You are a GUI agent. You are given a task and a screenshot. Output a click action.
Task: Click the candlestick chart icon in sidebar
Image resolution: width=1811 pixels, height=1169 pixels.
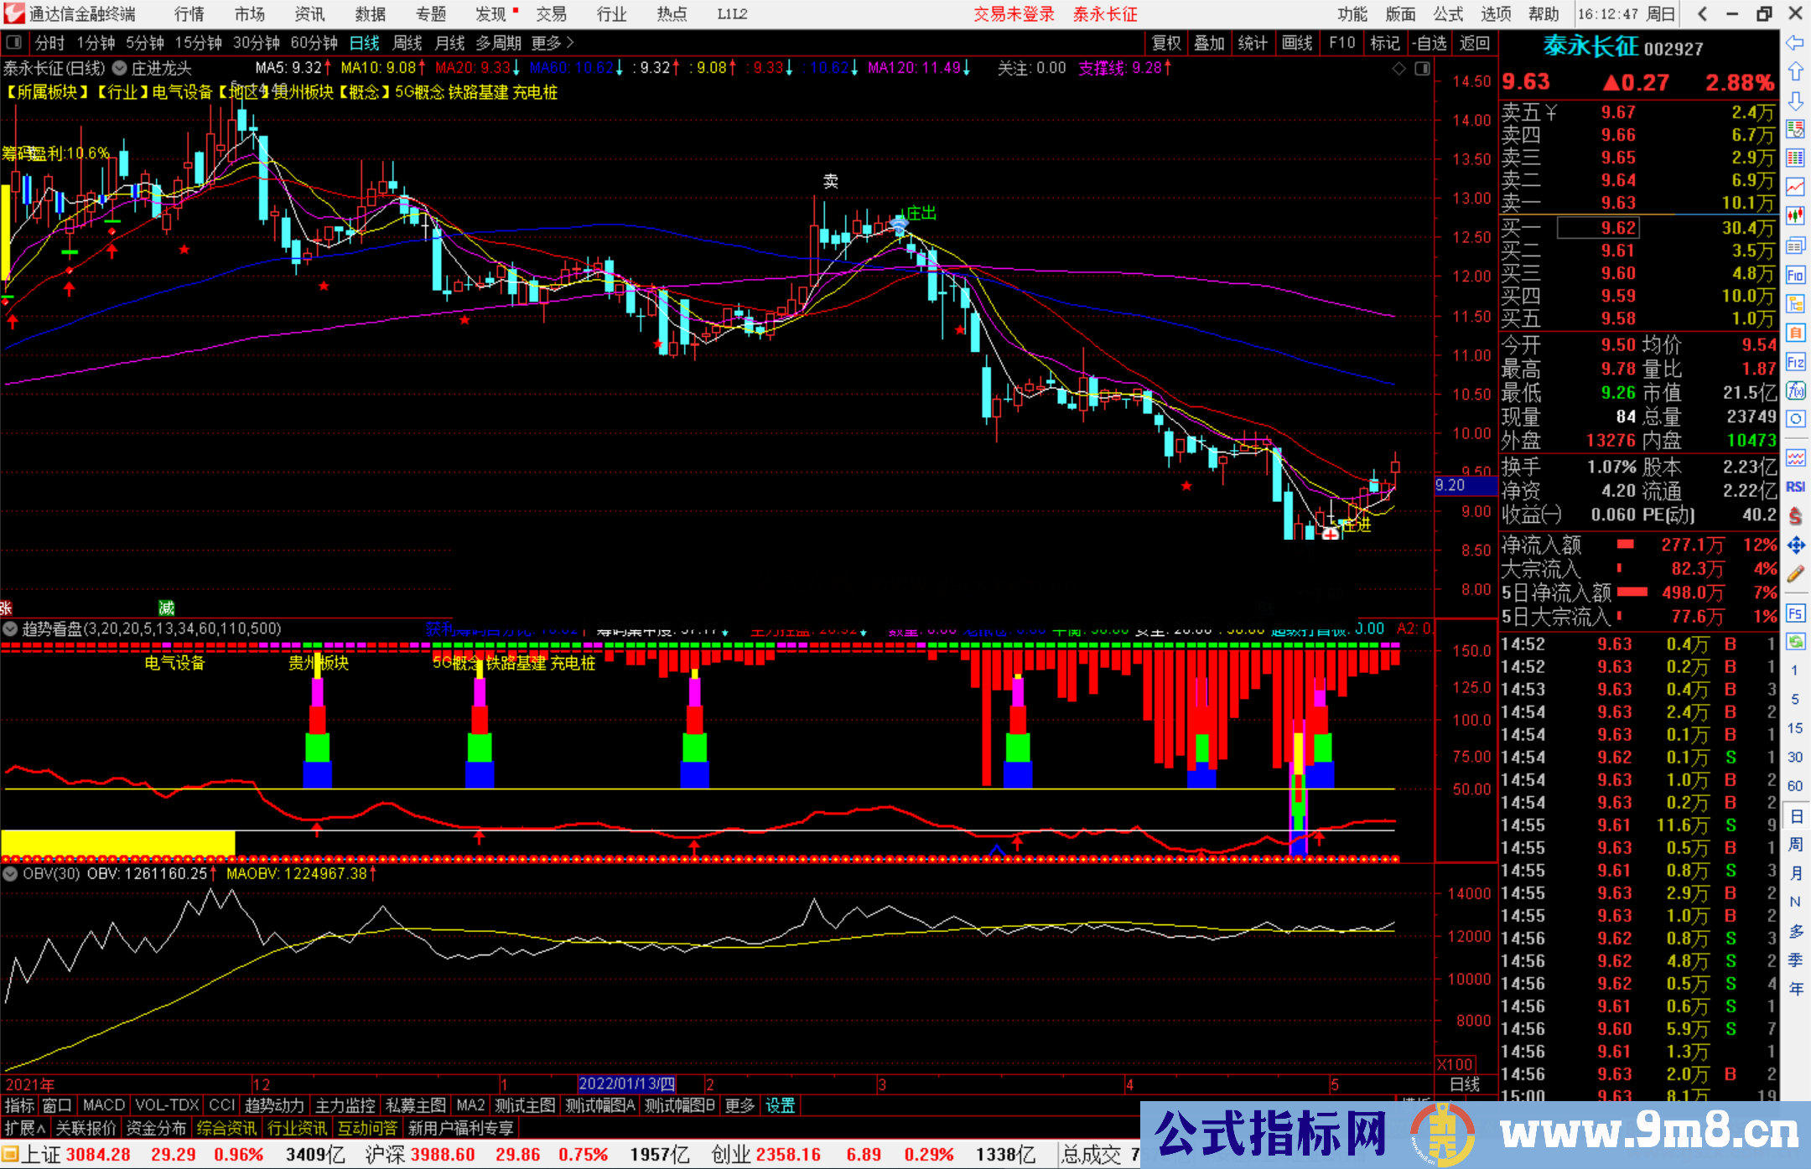click(1795, 215)
